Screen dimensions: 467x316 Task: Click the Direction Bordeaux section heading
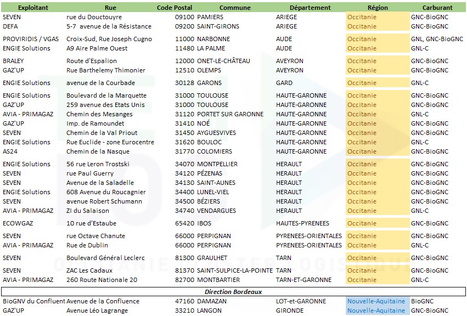click(x=233, y=292)
